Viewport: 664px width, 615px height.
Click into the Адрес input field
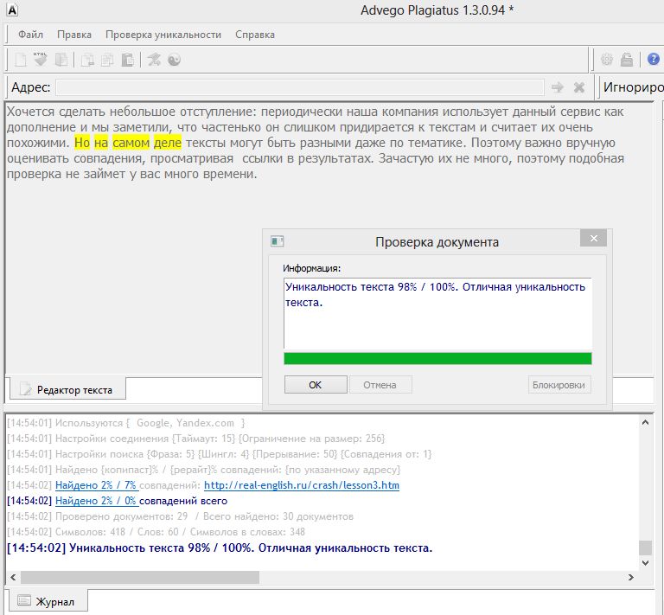pos(300,87)
